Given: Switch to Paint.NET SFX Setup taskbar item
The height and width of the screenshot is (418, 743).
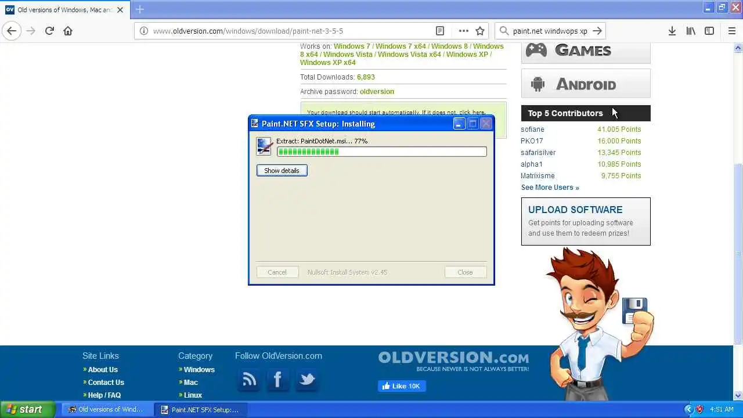Looking at the screenshot, I should click(x=200, y=409).
